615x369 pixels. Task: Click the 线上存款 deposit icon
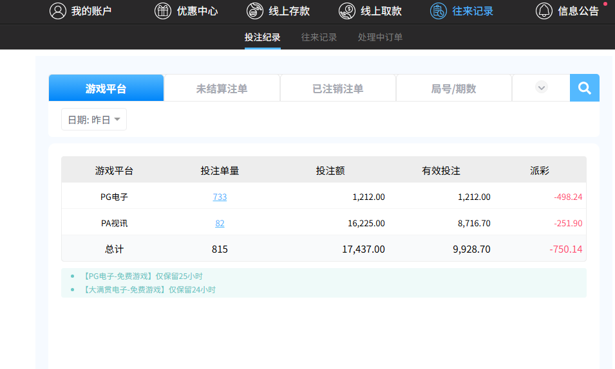pos(255,11)
